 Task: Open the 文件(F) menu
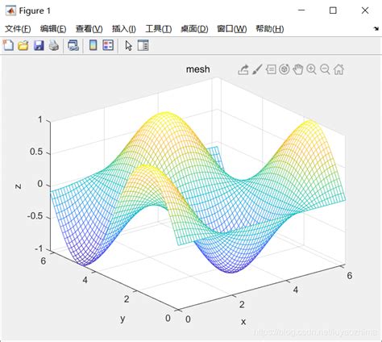(18, 28)
